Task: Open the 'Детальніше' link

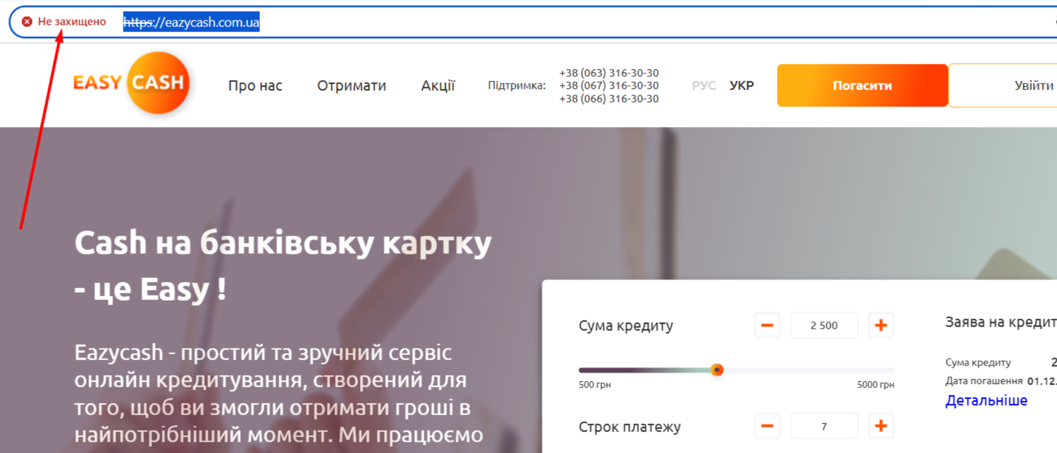Action: (986, 401)
